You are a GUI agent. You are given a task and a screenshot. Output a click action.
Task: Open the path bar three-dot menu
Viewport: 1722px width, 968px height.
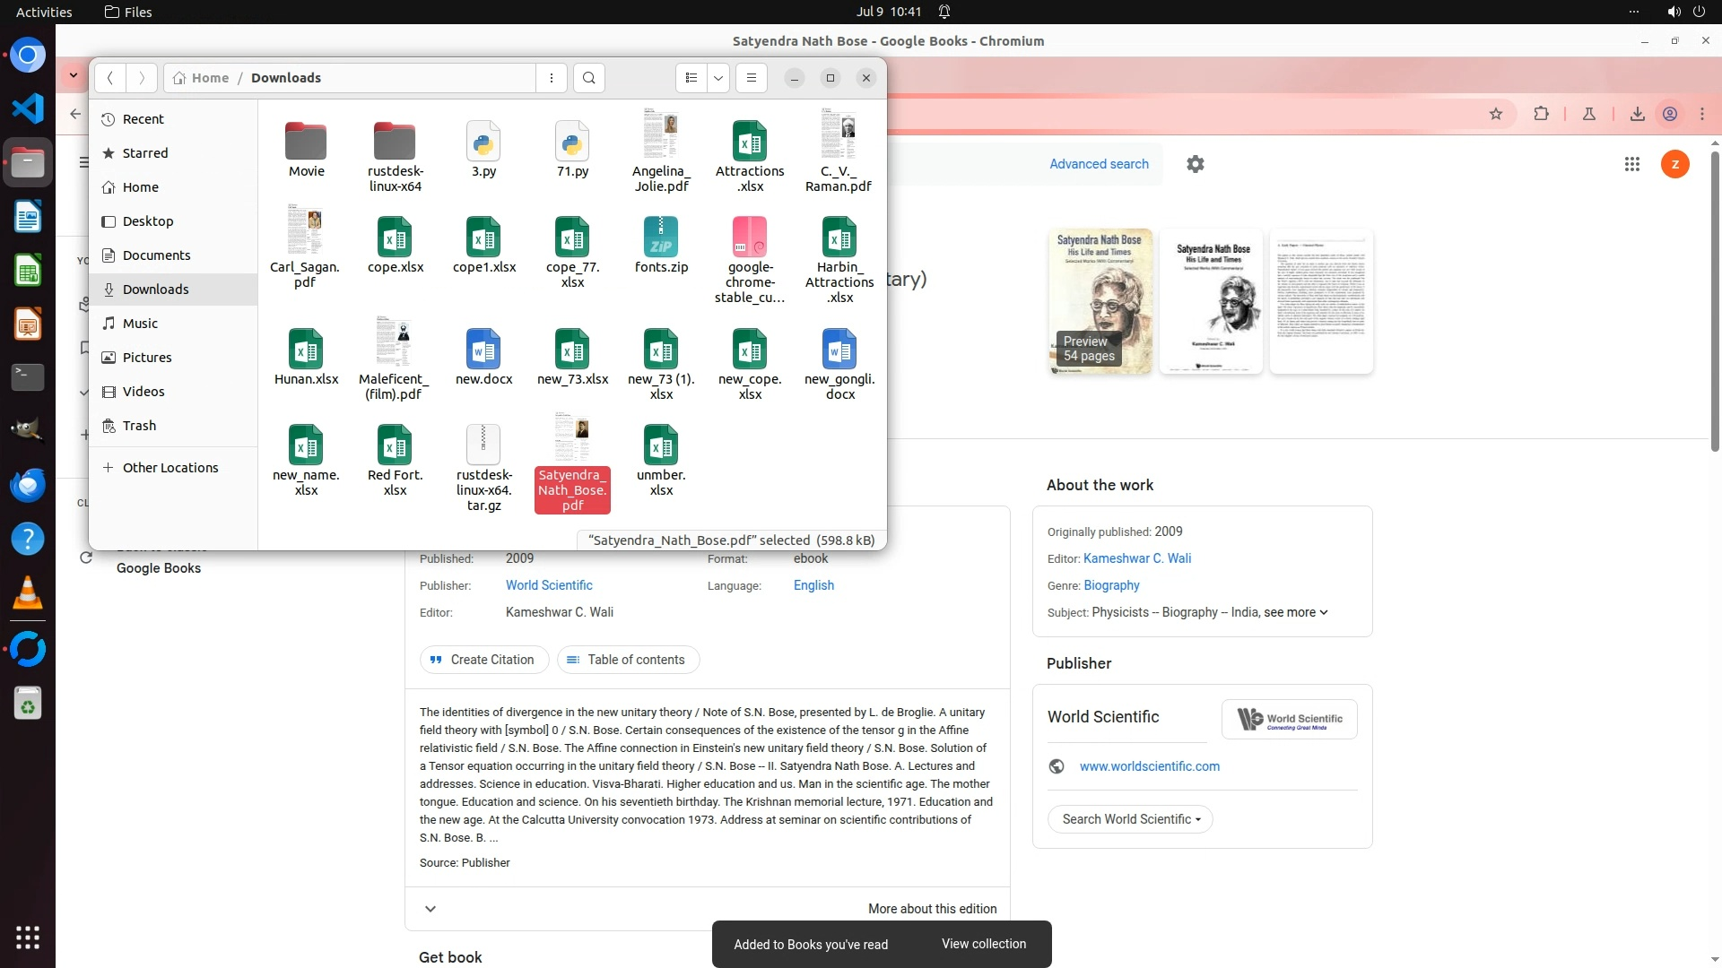(552, 78)
